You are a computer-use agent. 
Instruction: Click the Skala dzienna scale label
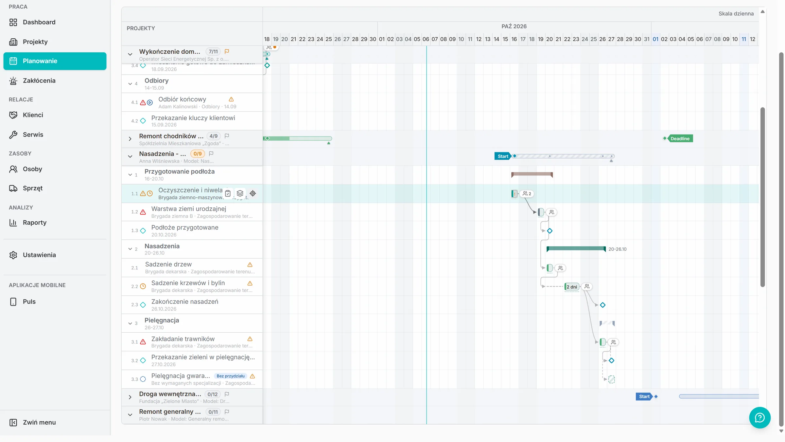(736, 14)
